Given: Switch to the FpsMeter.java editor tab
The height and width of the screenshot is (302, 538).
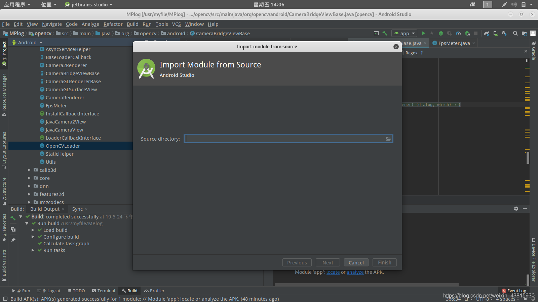Looking at the screenshot, I should [x=454, y=43].
